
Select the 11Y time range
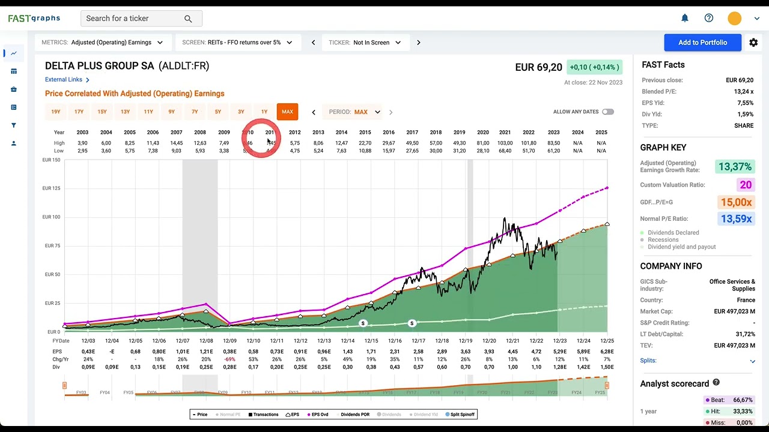[148, 112]
